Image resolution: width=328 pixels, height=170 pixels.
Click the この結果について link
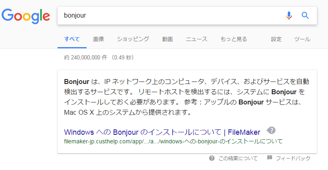pyautogui.click(x=238, y=158)
